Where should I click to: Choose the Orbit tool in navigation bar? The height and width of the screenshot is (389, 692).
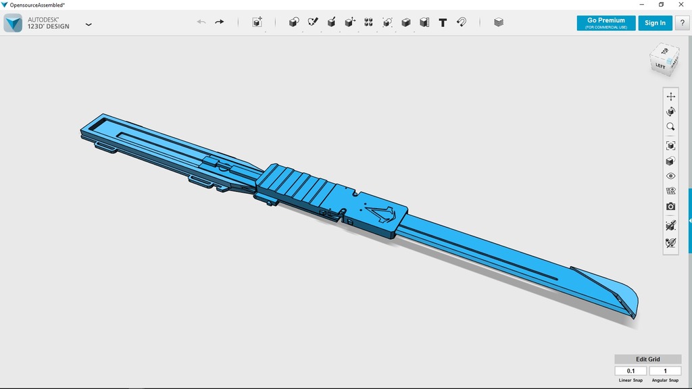click(670, 111)
